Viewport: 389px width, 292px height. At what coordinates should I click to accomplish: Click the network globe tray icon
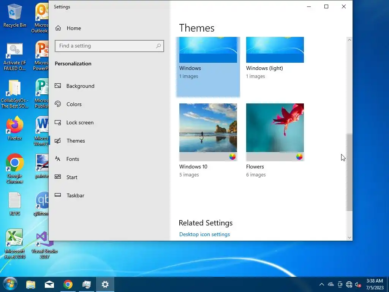tap(349, 284)
